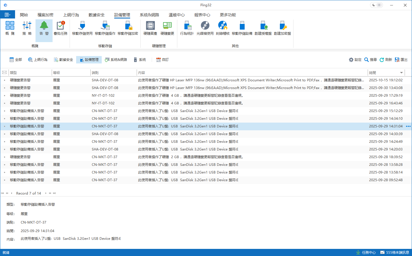
Task: Switch to 數據安全 ribbon tab
Action: point(96,15)
